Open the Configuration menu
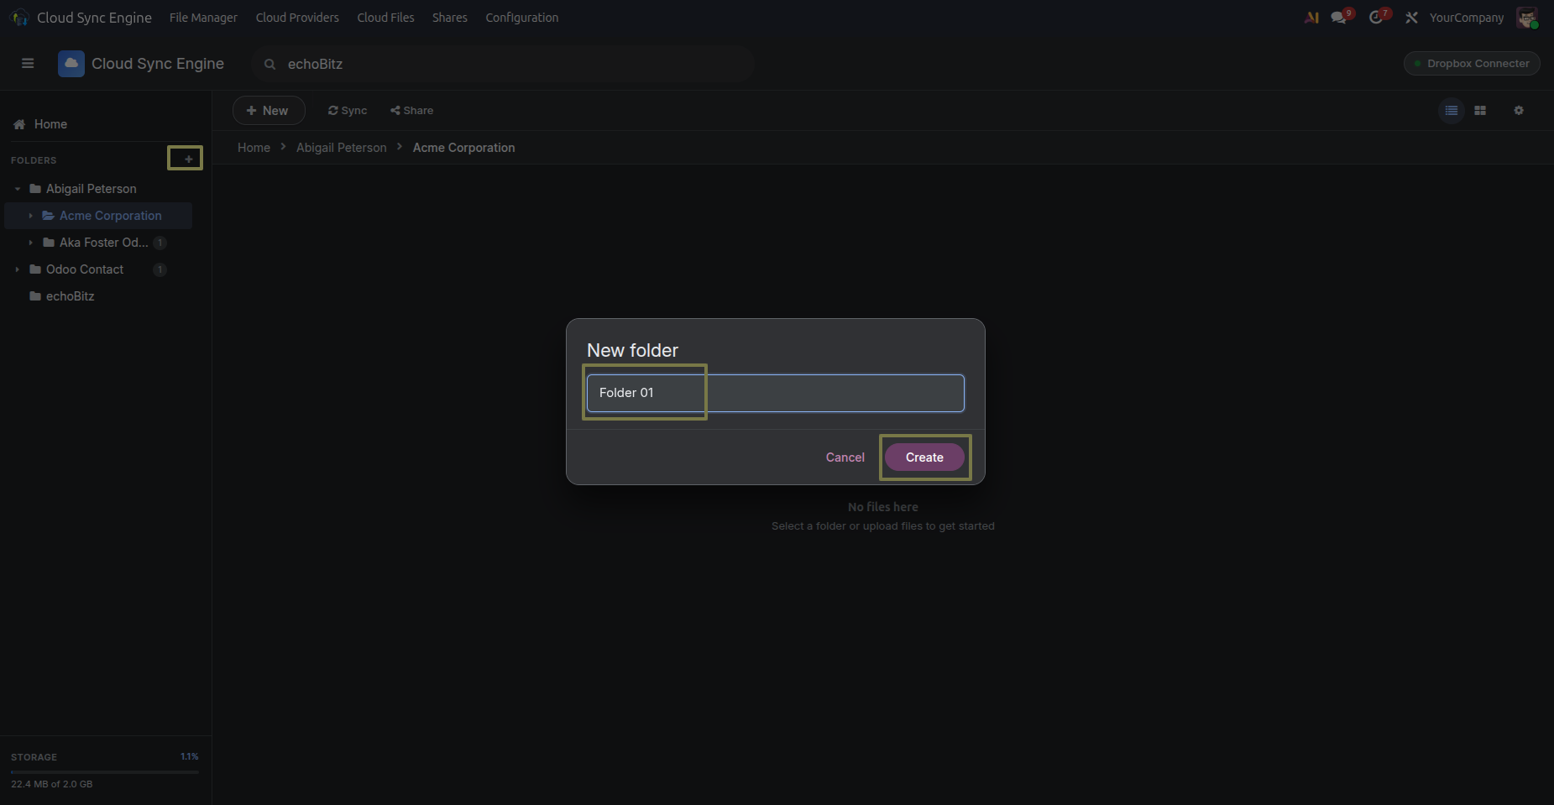 click(522, 18)
